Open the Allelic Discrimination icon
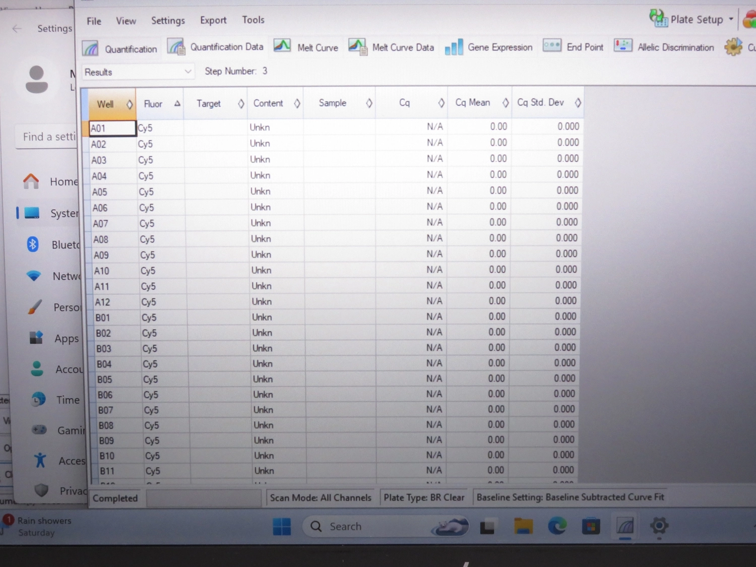The width and height of the screenshot is (756, 567). (x=623, y=46)
